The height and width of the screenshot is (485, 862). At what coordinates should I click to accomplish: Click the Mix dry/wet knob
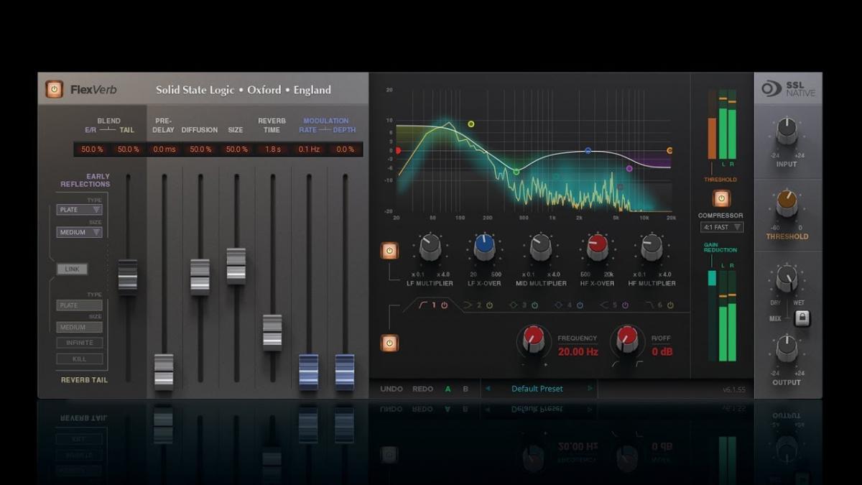tap(787, 278)
